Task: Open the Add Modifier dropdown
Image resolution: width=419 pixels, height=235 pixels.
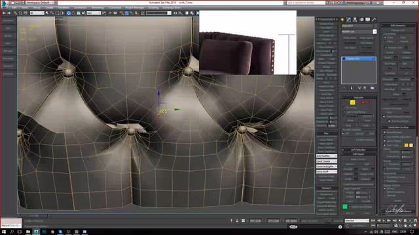Action: pyautogui.click(x=327, y=156)
